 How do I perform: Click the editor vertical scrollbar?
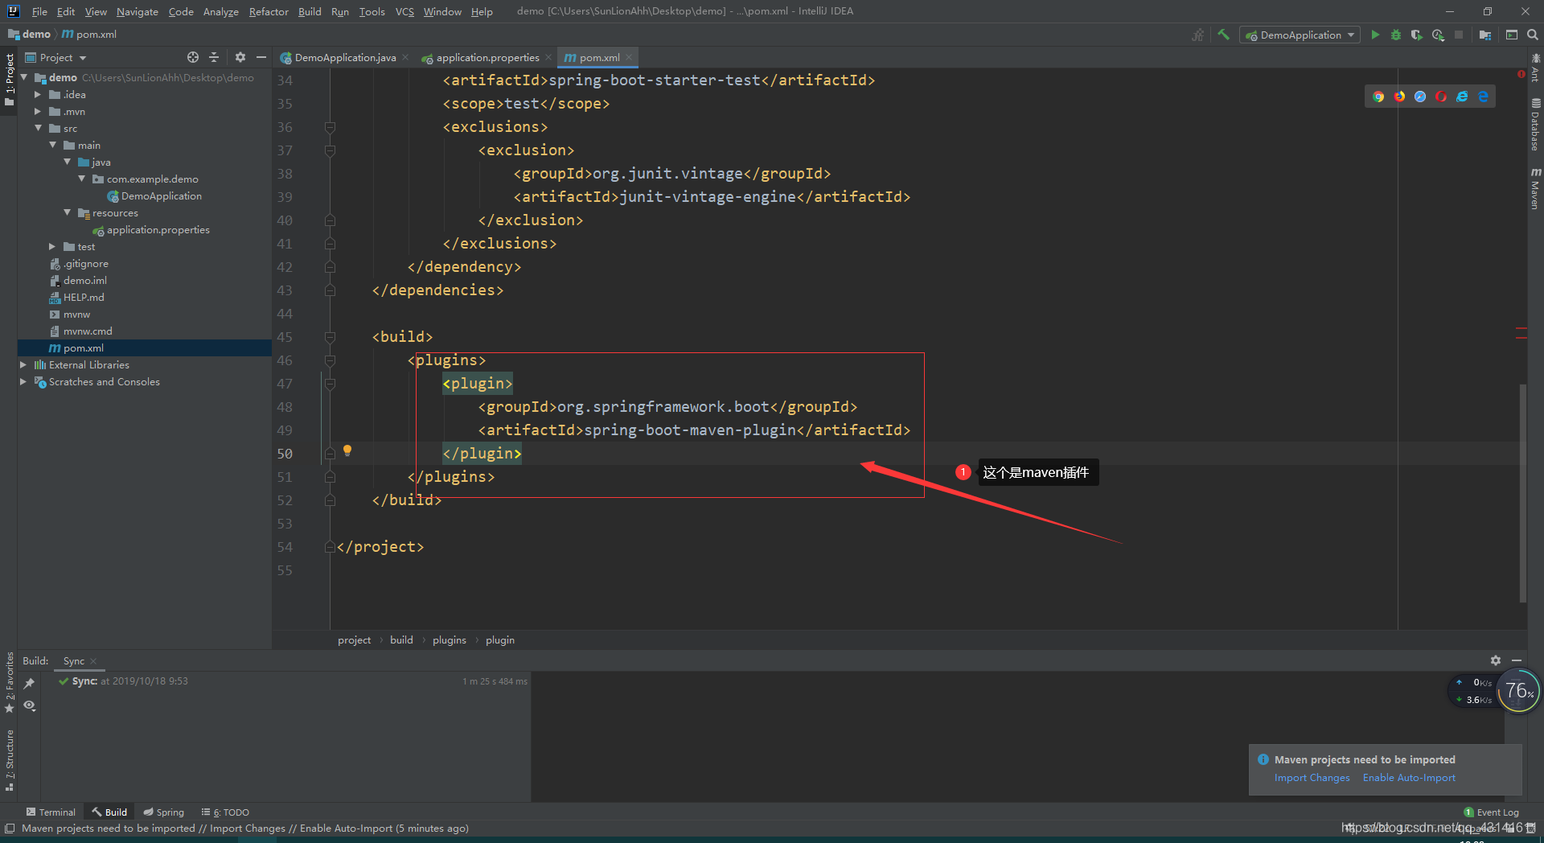click(1522, 492)
